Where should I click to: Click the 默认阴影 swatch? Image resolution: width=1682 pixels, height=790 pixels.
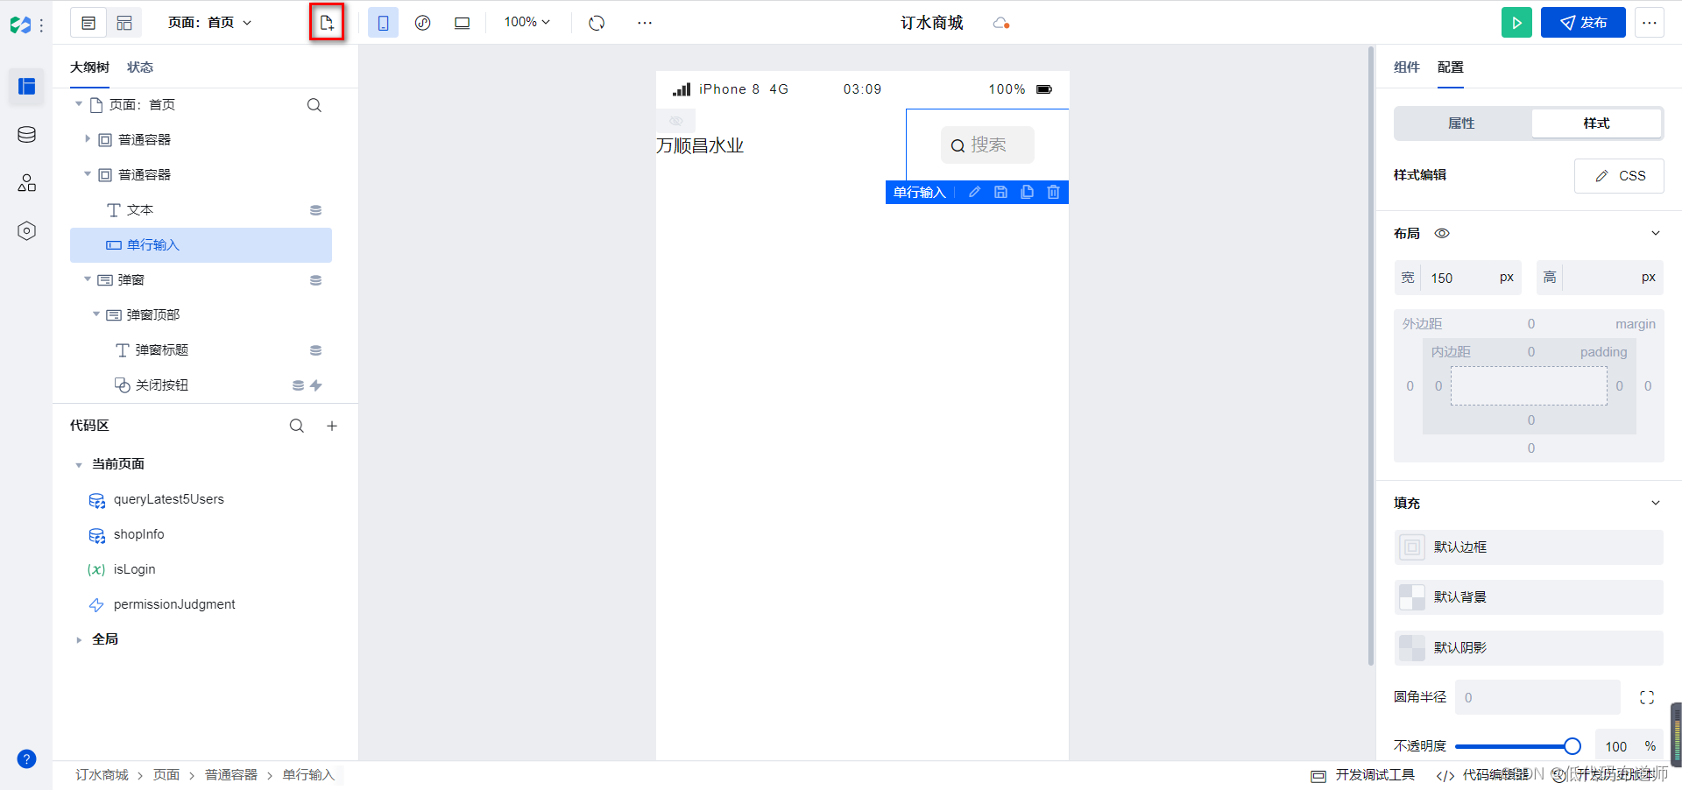coord(1411,648)
